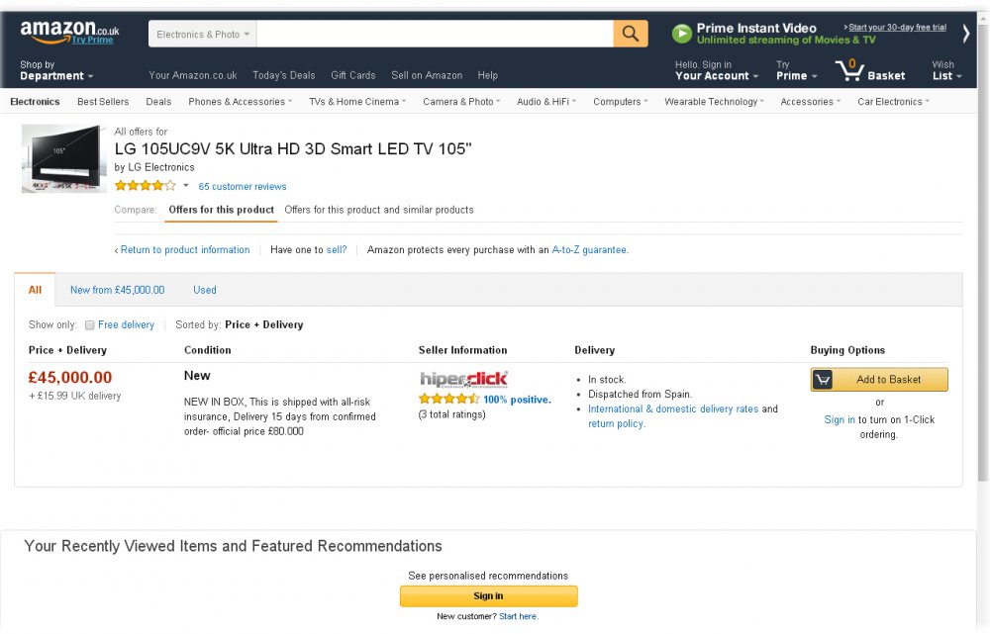Screen dimensions: 990x634
Task: Open the 65 customer reviews link
Action: [243, 187]
